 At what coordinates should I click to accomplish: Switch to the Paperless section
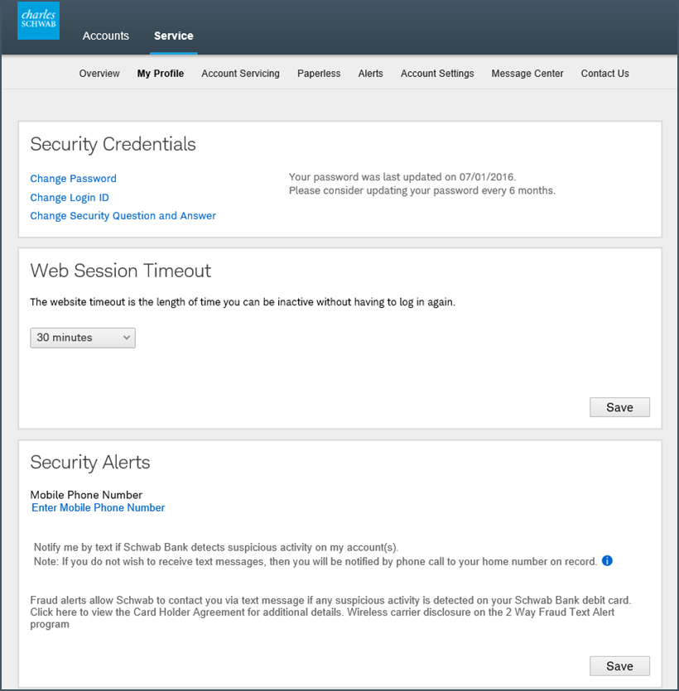click(319, 73)
